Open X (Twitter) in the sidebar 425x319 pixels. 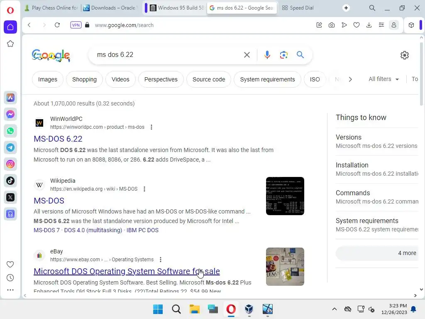pos(10,197)
